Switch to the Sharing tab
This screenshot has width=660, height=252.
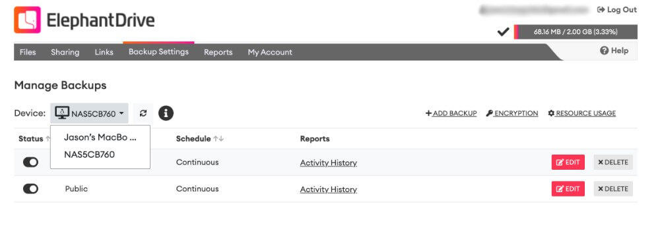tap(65, 52)
